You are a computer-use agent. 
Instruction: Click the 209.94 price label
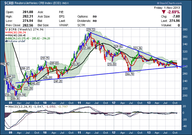(21, 95)
